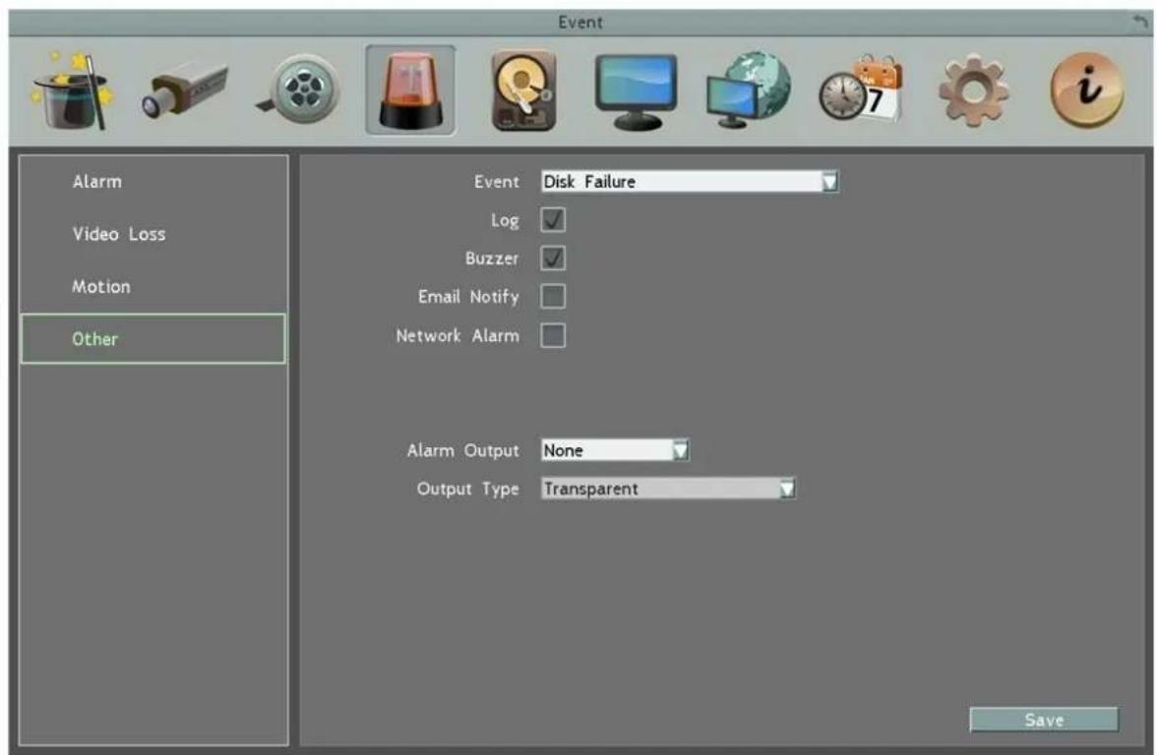
Task: Enable the Email Notify checkbox
Action: tap(553, 297)
